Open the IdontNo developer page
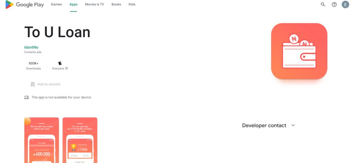Viewport: 352px width, 163px height. click(31, 47)
